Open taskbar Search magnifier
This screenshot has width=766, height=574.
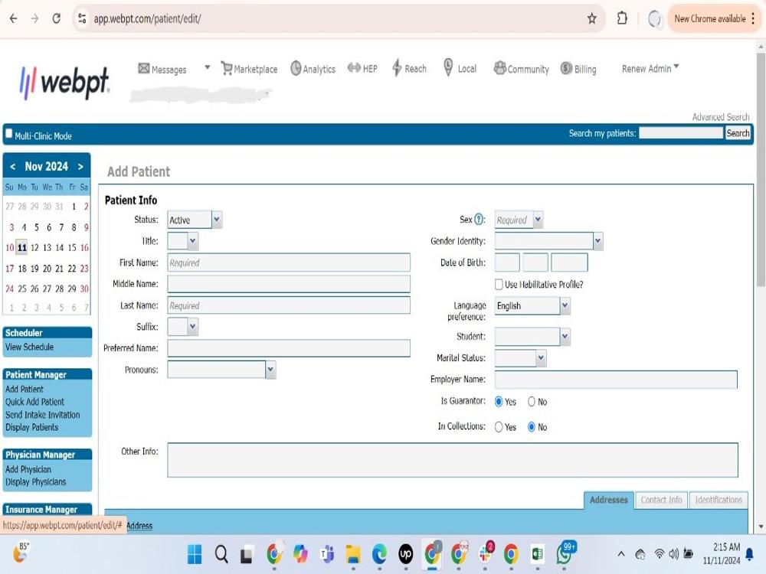221,554
